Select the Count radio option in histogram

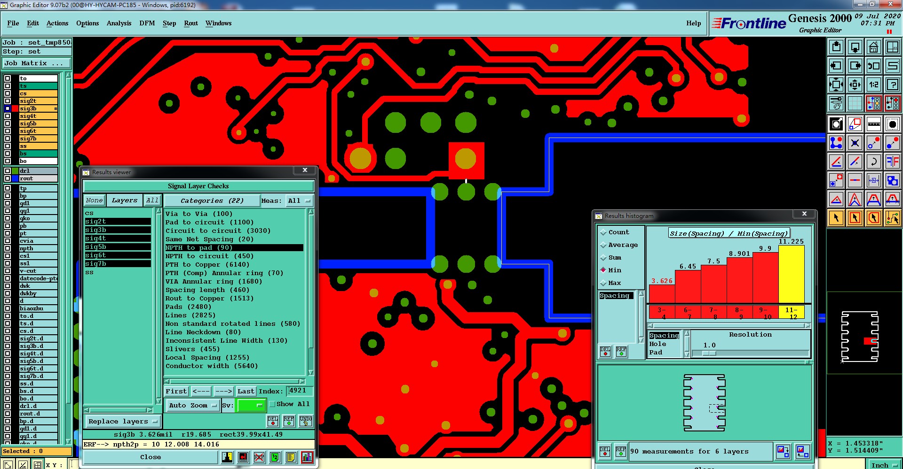[603, 232]
